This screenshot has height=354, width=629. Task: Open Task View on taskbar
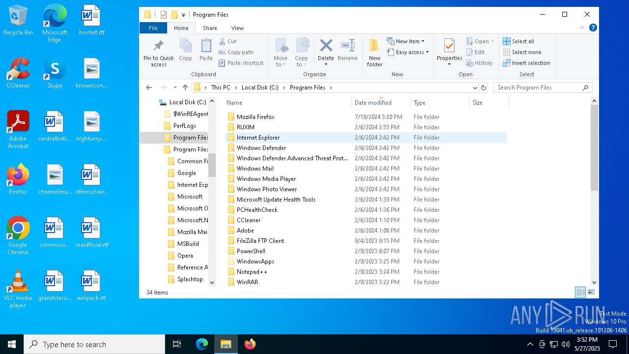coord(177,344)
